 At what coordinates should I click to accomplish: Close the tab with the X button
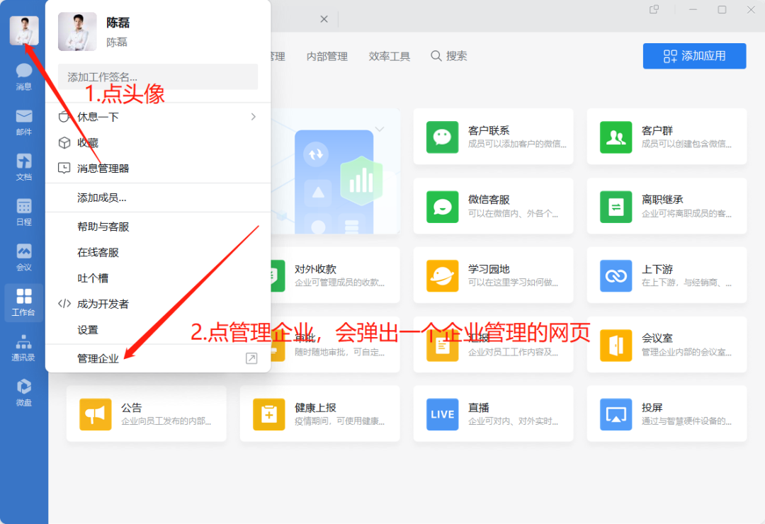coord(324,19)
